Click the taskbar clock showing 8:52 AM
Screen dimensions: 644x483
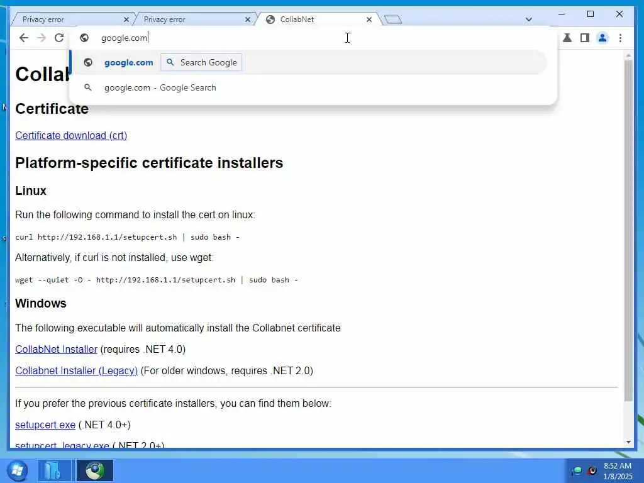(618, 471)
